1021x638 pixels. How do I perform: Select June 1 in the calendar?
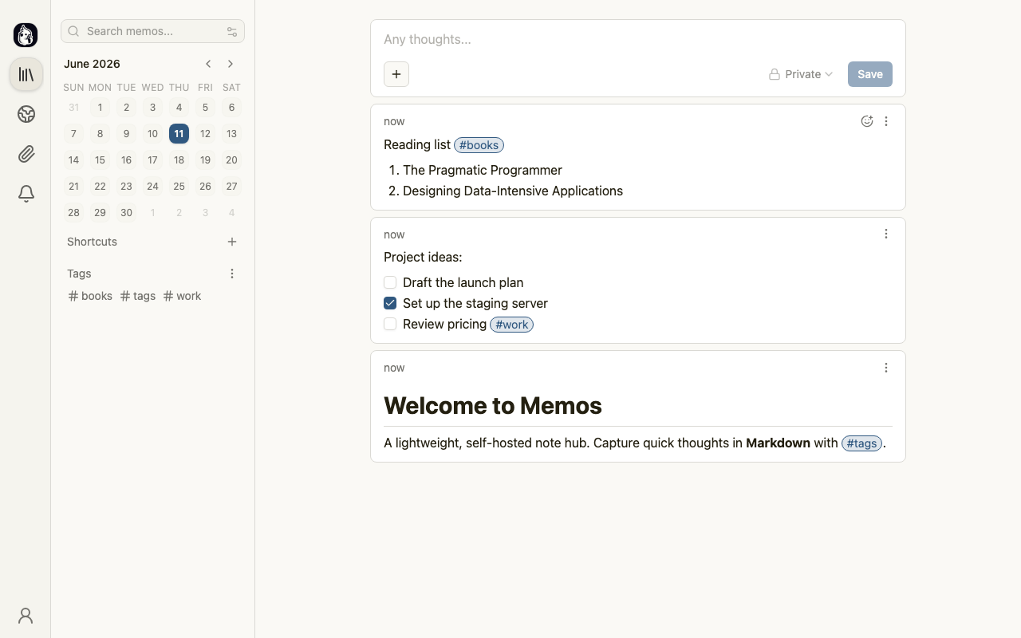tap(100, 108)
